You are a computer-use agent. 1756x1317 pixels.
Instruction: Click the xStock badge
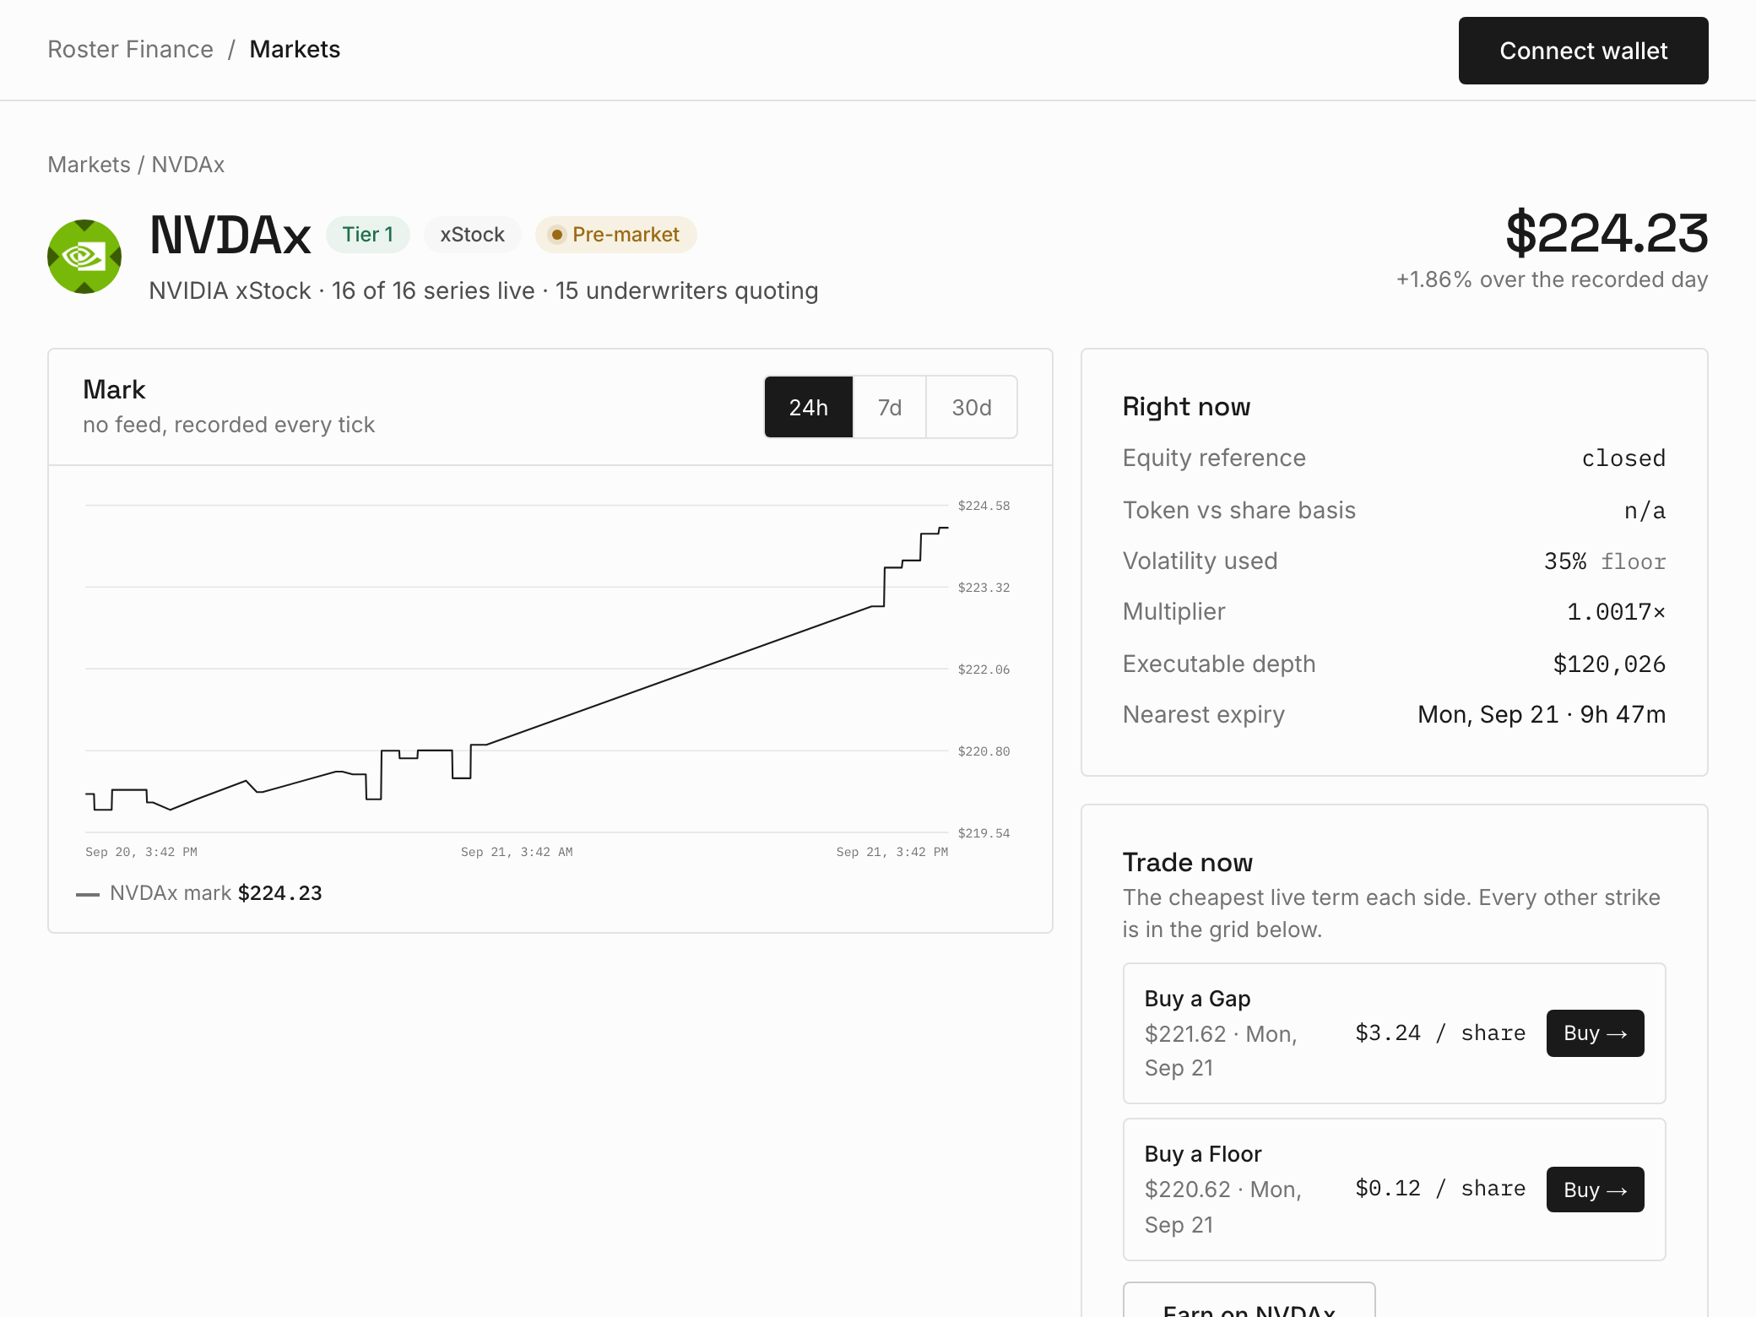point(472,235)
